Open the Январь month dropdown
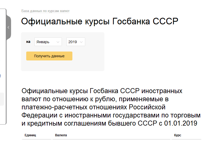203x141 pixels. [x=48, y=42]
